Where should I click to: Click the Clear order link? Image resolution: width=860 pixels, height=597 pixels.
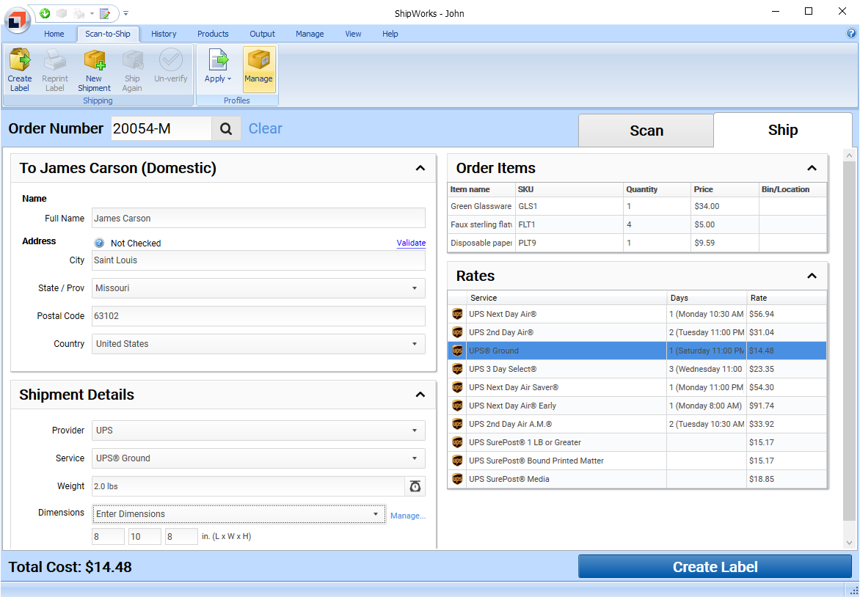(x=266, y=128)
